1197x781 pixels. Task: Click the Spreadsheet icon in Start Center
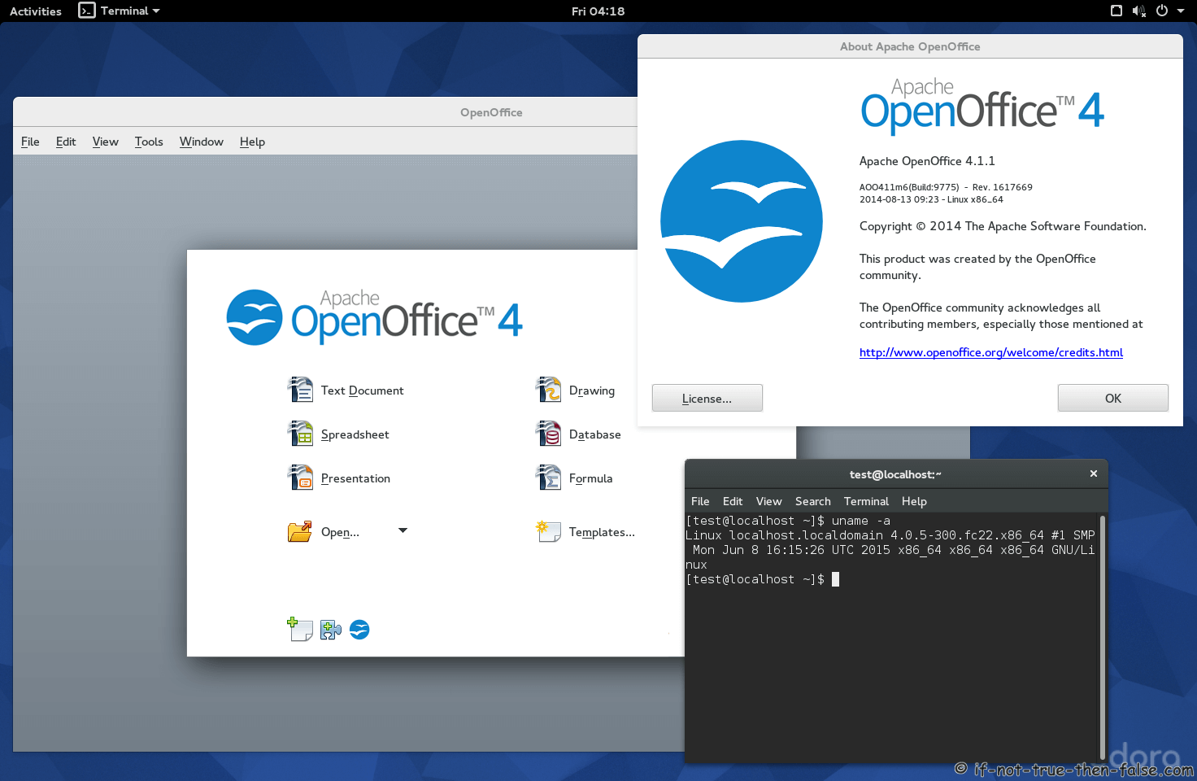pos(300,434)
